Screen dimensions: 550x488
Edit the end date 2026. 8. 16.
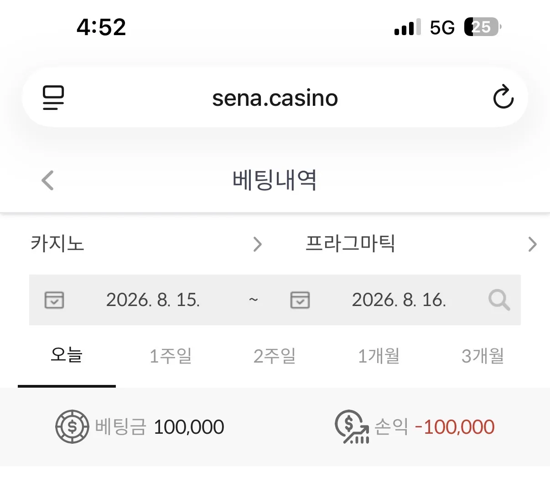point(399,300)
